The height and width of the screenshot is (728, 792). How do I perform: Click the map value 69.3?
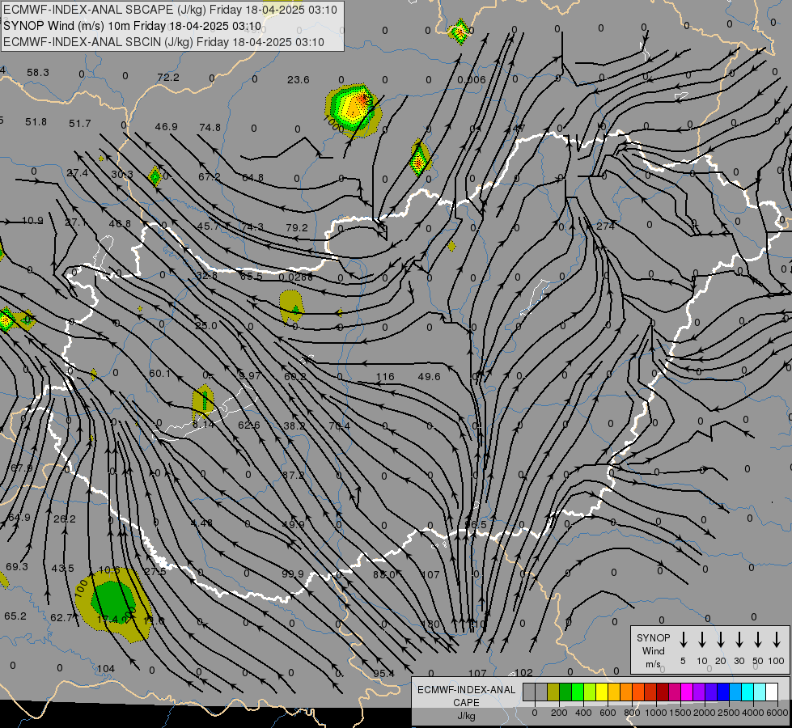coord(17,566)
